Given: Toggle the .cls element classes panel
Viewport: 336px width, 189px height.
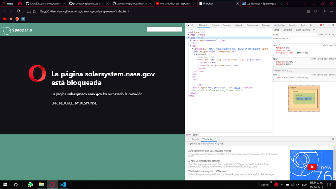Looking at the screenshot, I should pos(328,34).
